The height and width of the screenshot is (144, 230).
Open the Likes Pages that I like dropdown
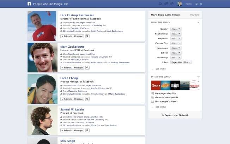point(181,62)
